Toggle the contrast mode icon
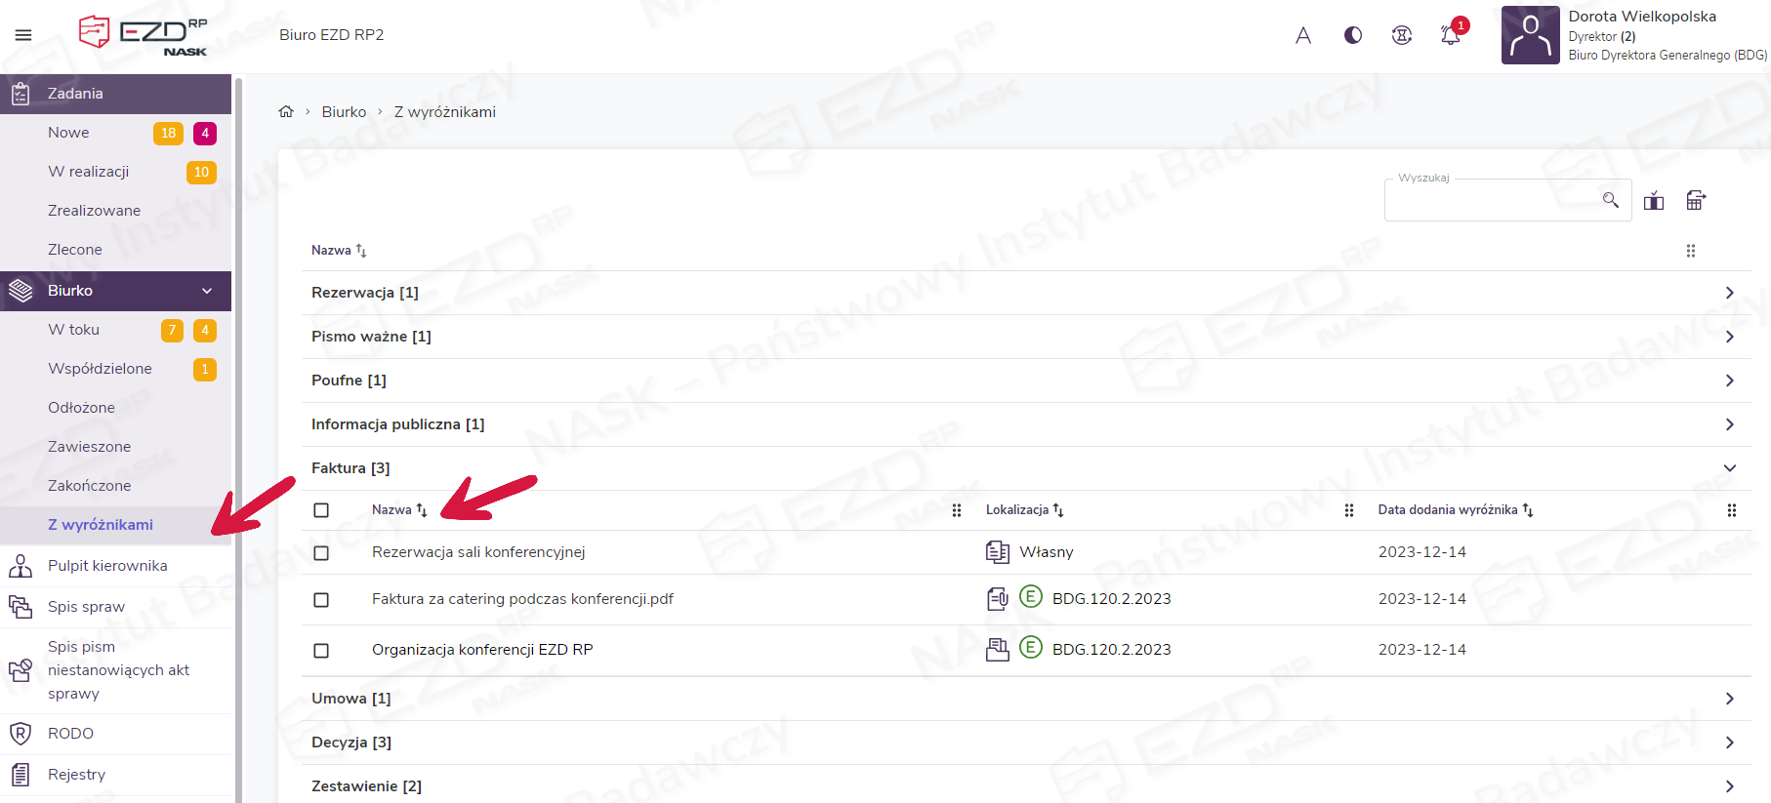 pyautogui.click(x=1353, y=36)
